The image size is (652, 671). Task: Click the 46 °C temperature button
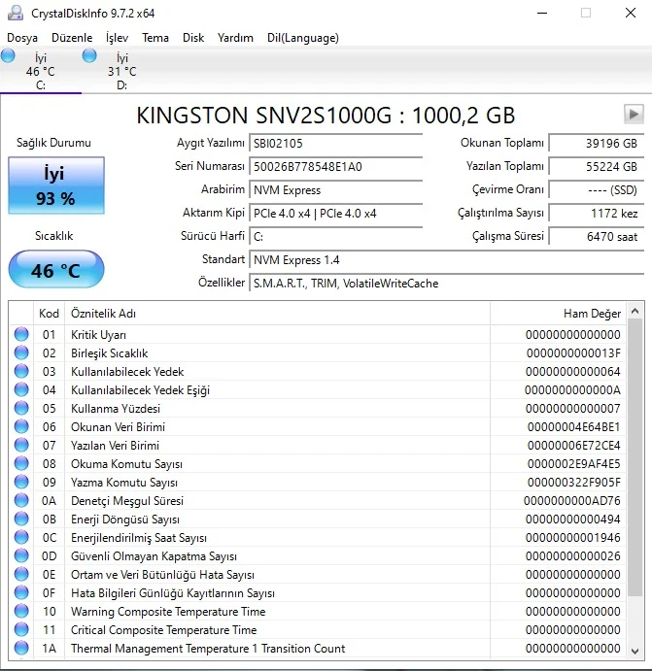click(54, 270)
